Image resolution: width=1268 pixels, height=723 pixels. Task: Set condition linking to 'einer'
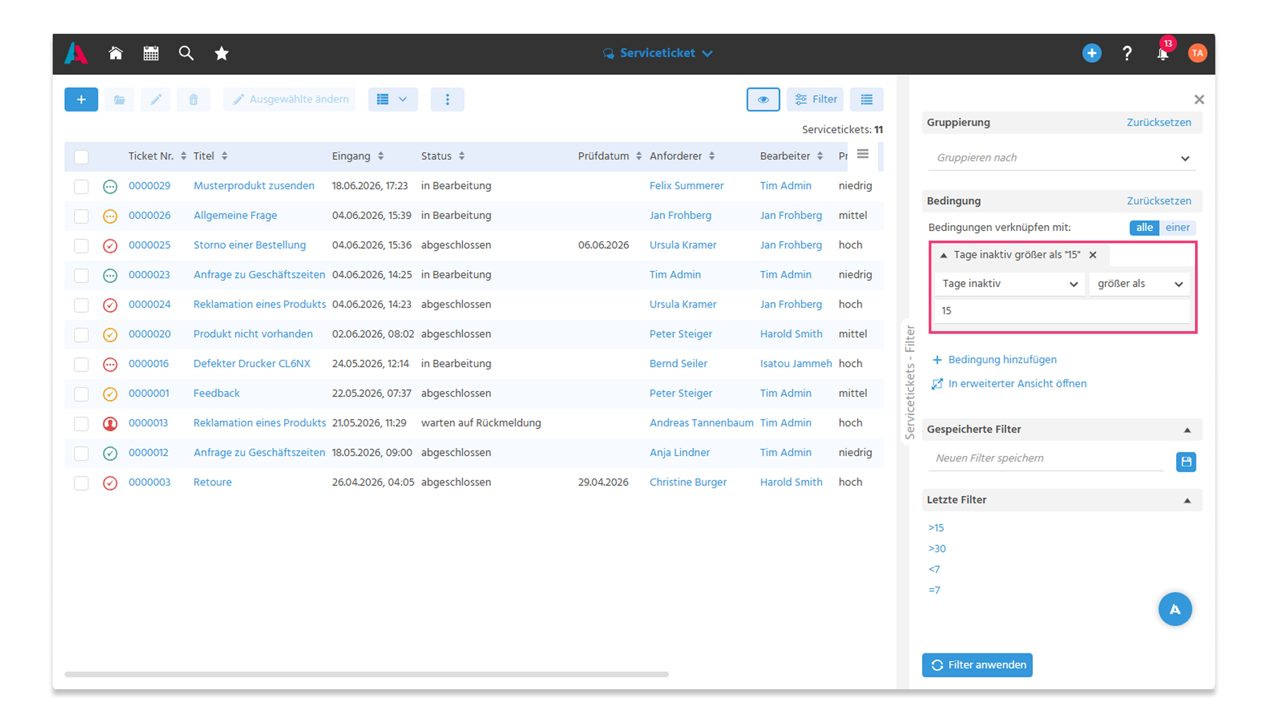(x=1177, y=228)
